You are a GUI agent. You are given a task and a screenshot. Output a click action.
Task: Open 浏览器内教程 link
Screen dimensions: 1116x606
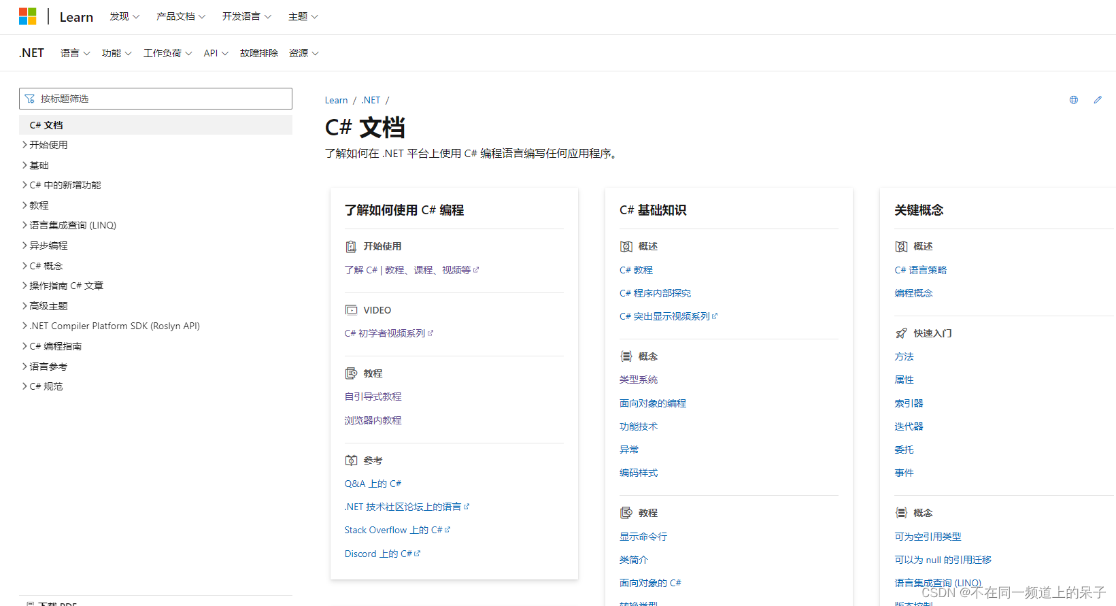coord(373,420)
